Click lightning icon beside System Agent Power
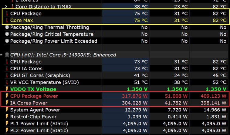This screenshot has width=230, height=135. point(7,110)
